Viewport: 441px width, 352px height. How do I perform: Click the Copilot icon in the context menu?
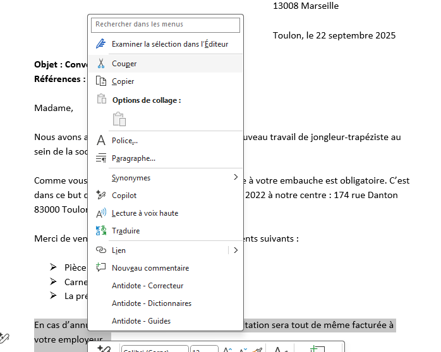coord(100,196)
